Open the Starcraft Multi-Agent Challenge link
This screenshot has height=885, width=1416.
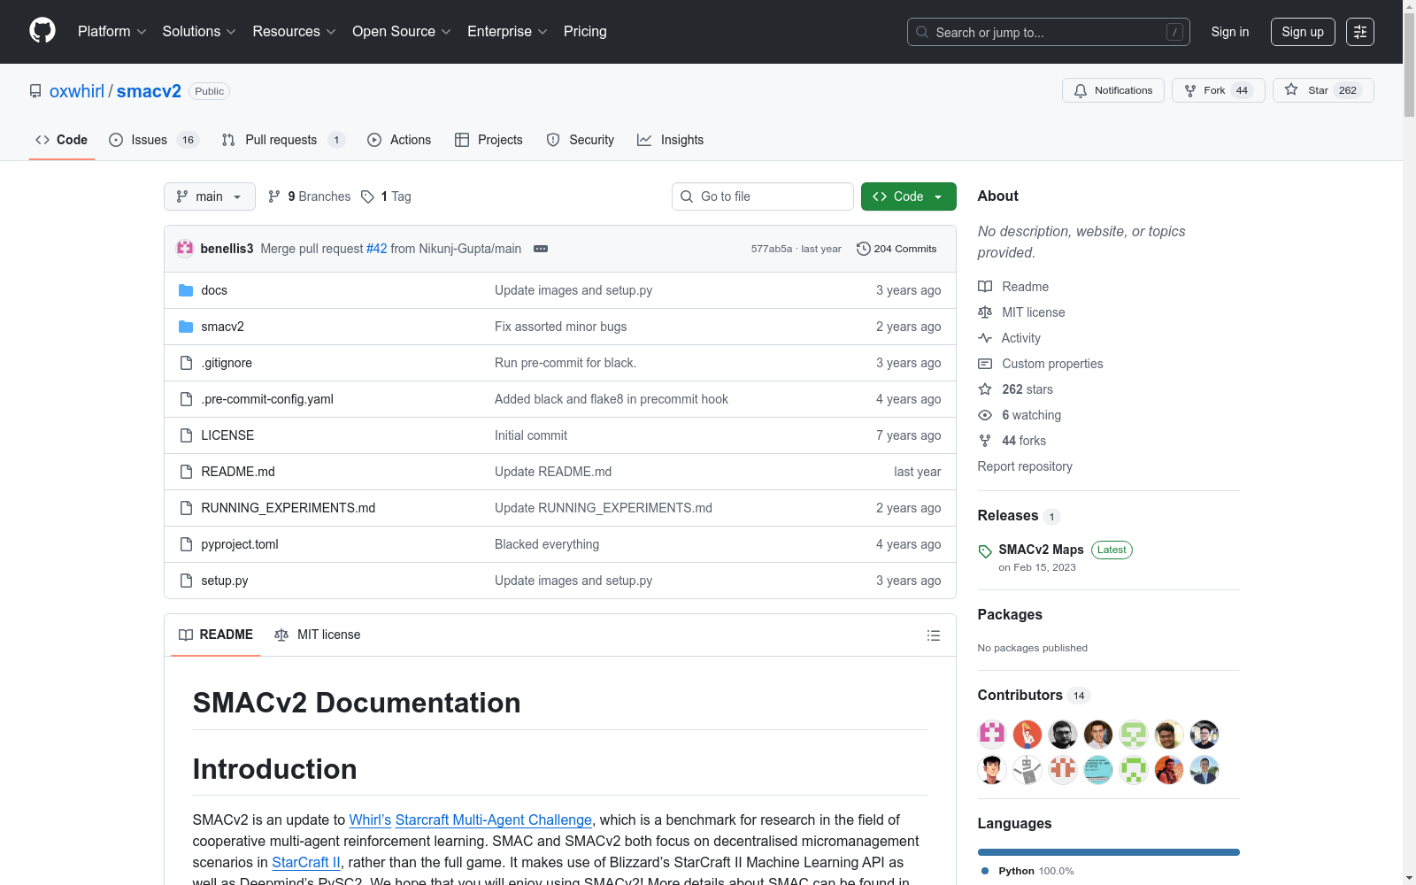(x=493, y=820)
